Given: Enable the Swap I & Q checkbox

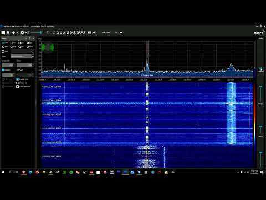Looking at the screenshot, I should (x=18, y=87).
